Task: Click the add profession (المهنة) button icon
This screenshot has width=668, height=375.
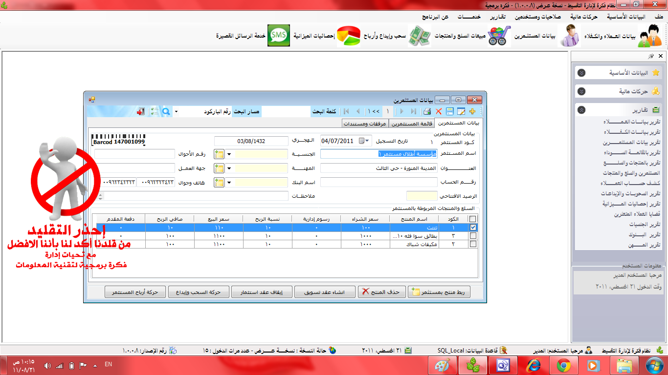Action: (219, 168)
